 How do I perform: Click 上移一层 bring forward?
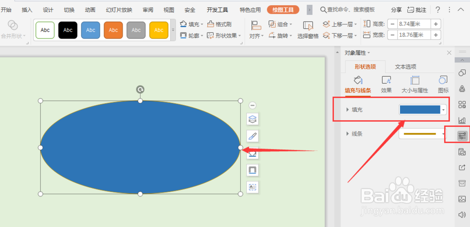point(340,24)
